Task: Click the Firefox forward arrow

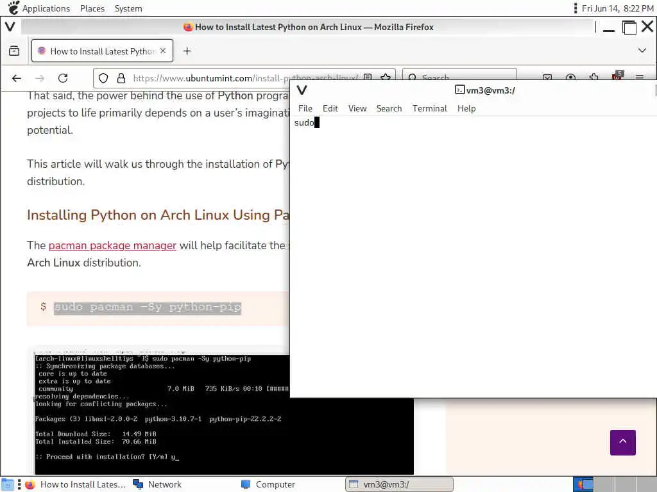Action: click(40, 78)
